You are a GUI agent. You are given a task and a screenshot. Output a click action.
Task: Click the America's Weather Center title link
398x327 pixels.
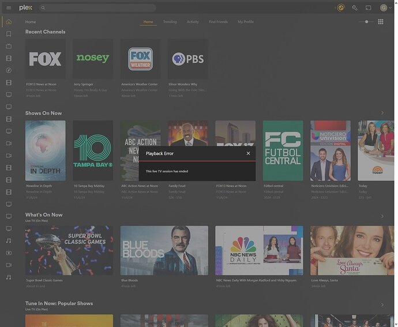click(140, 84)
